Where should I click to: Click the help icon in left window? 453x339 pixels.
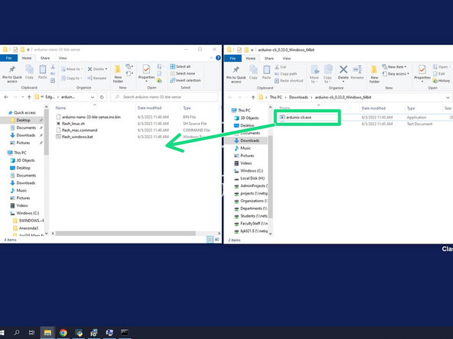pyautogui.click(x=218, y=58)
